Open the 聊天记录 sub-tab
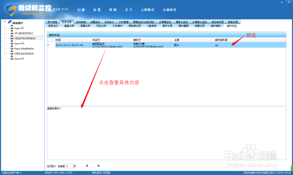 coord(167,26)
